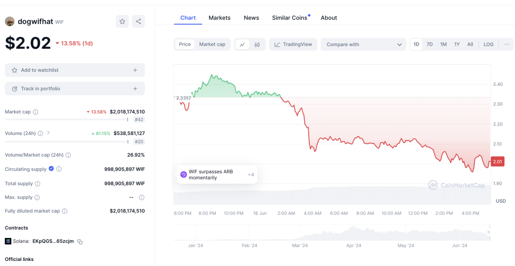Switch to the Chart tab
Viewport: 515px width, 266px height.
[x=188, y=18]
